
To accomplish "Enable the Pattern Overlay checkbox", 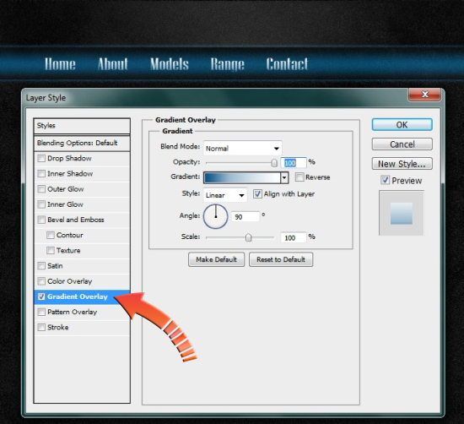I will point(41,312).
